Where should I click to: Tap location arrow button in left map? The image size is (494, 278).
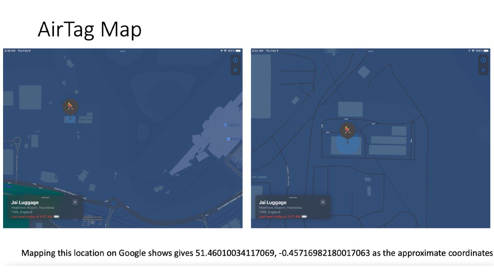(x=235, y=70)
